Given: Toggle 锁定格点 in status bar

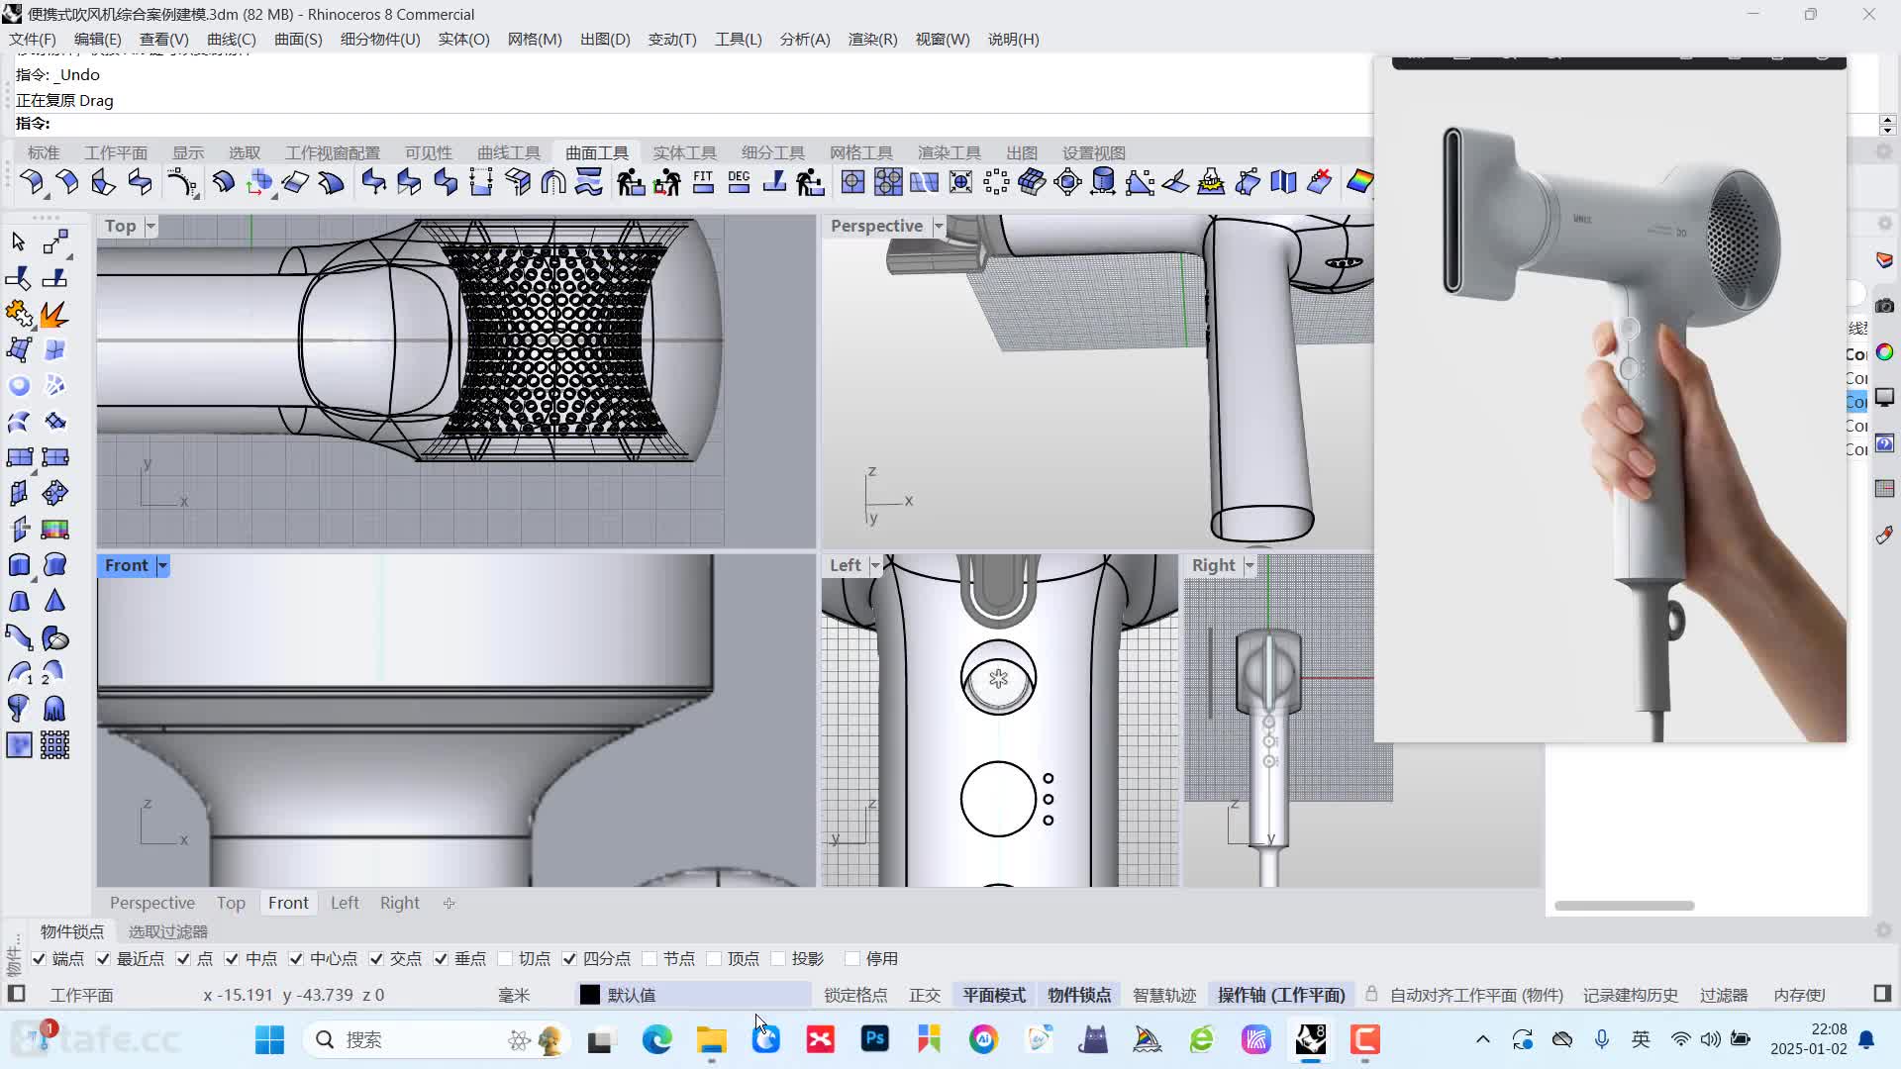Looking at the screenshot, I should pos(855,995).
